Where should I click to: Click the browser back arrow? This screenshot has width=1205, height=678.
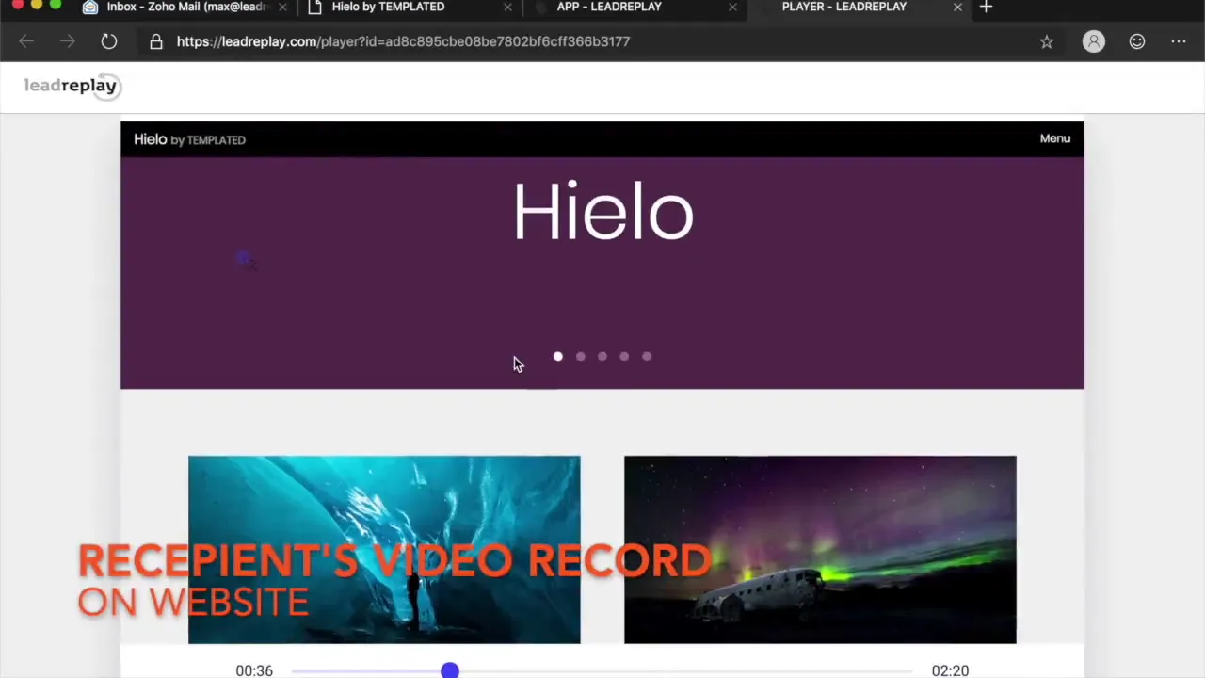point(26,41)
